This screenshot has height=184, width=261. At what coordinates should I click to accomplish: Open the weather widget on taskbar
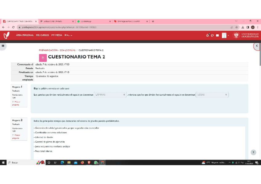click(213, 162)
